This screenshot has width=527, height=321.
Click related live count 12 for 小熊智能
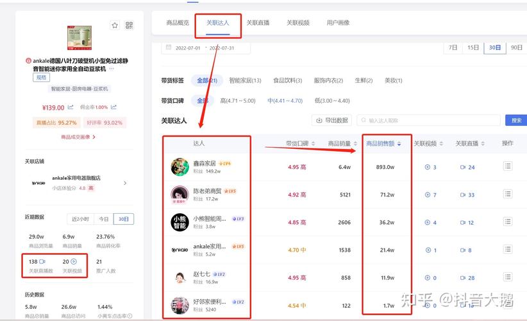467,222
